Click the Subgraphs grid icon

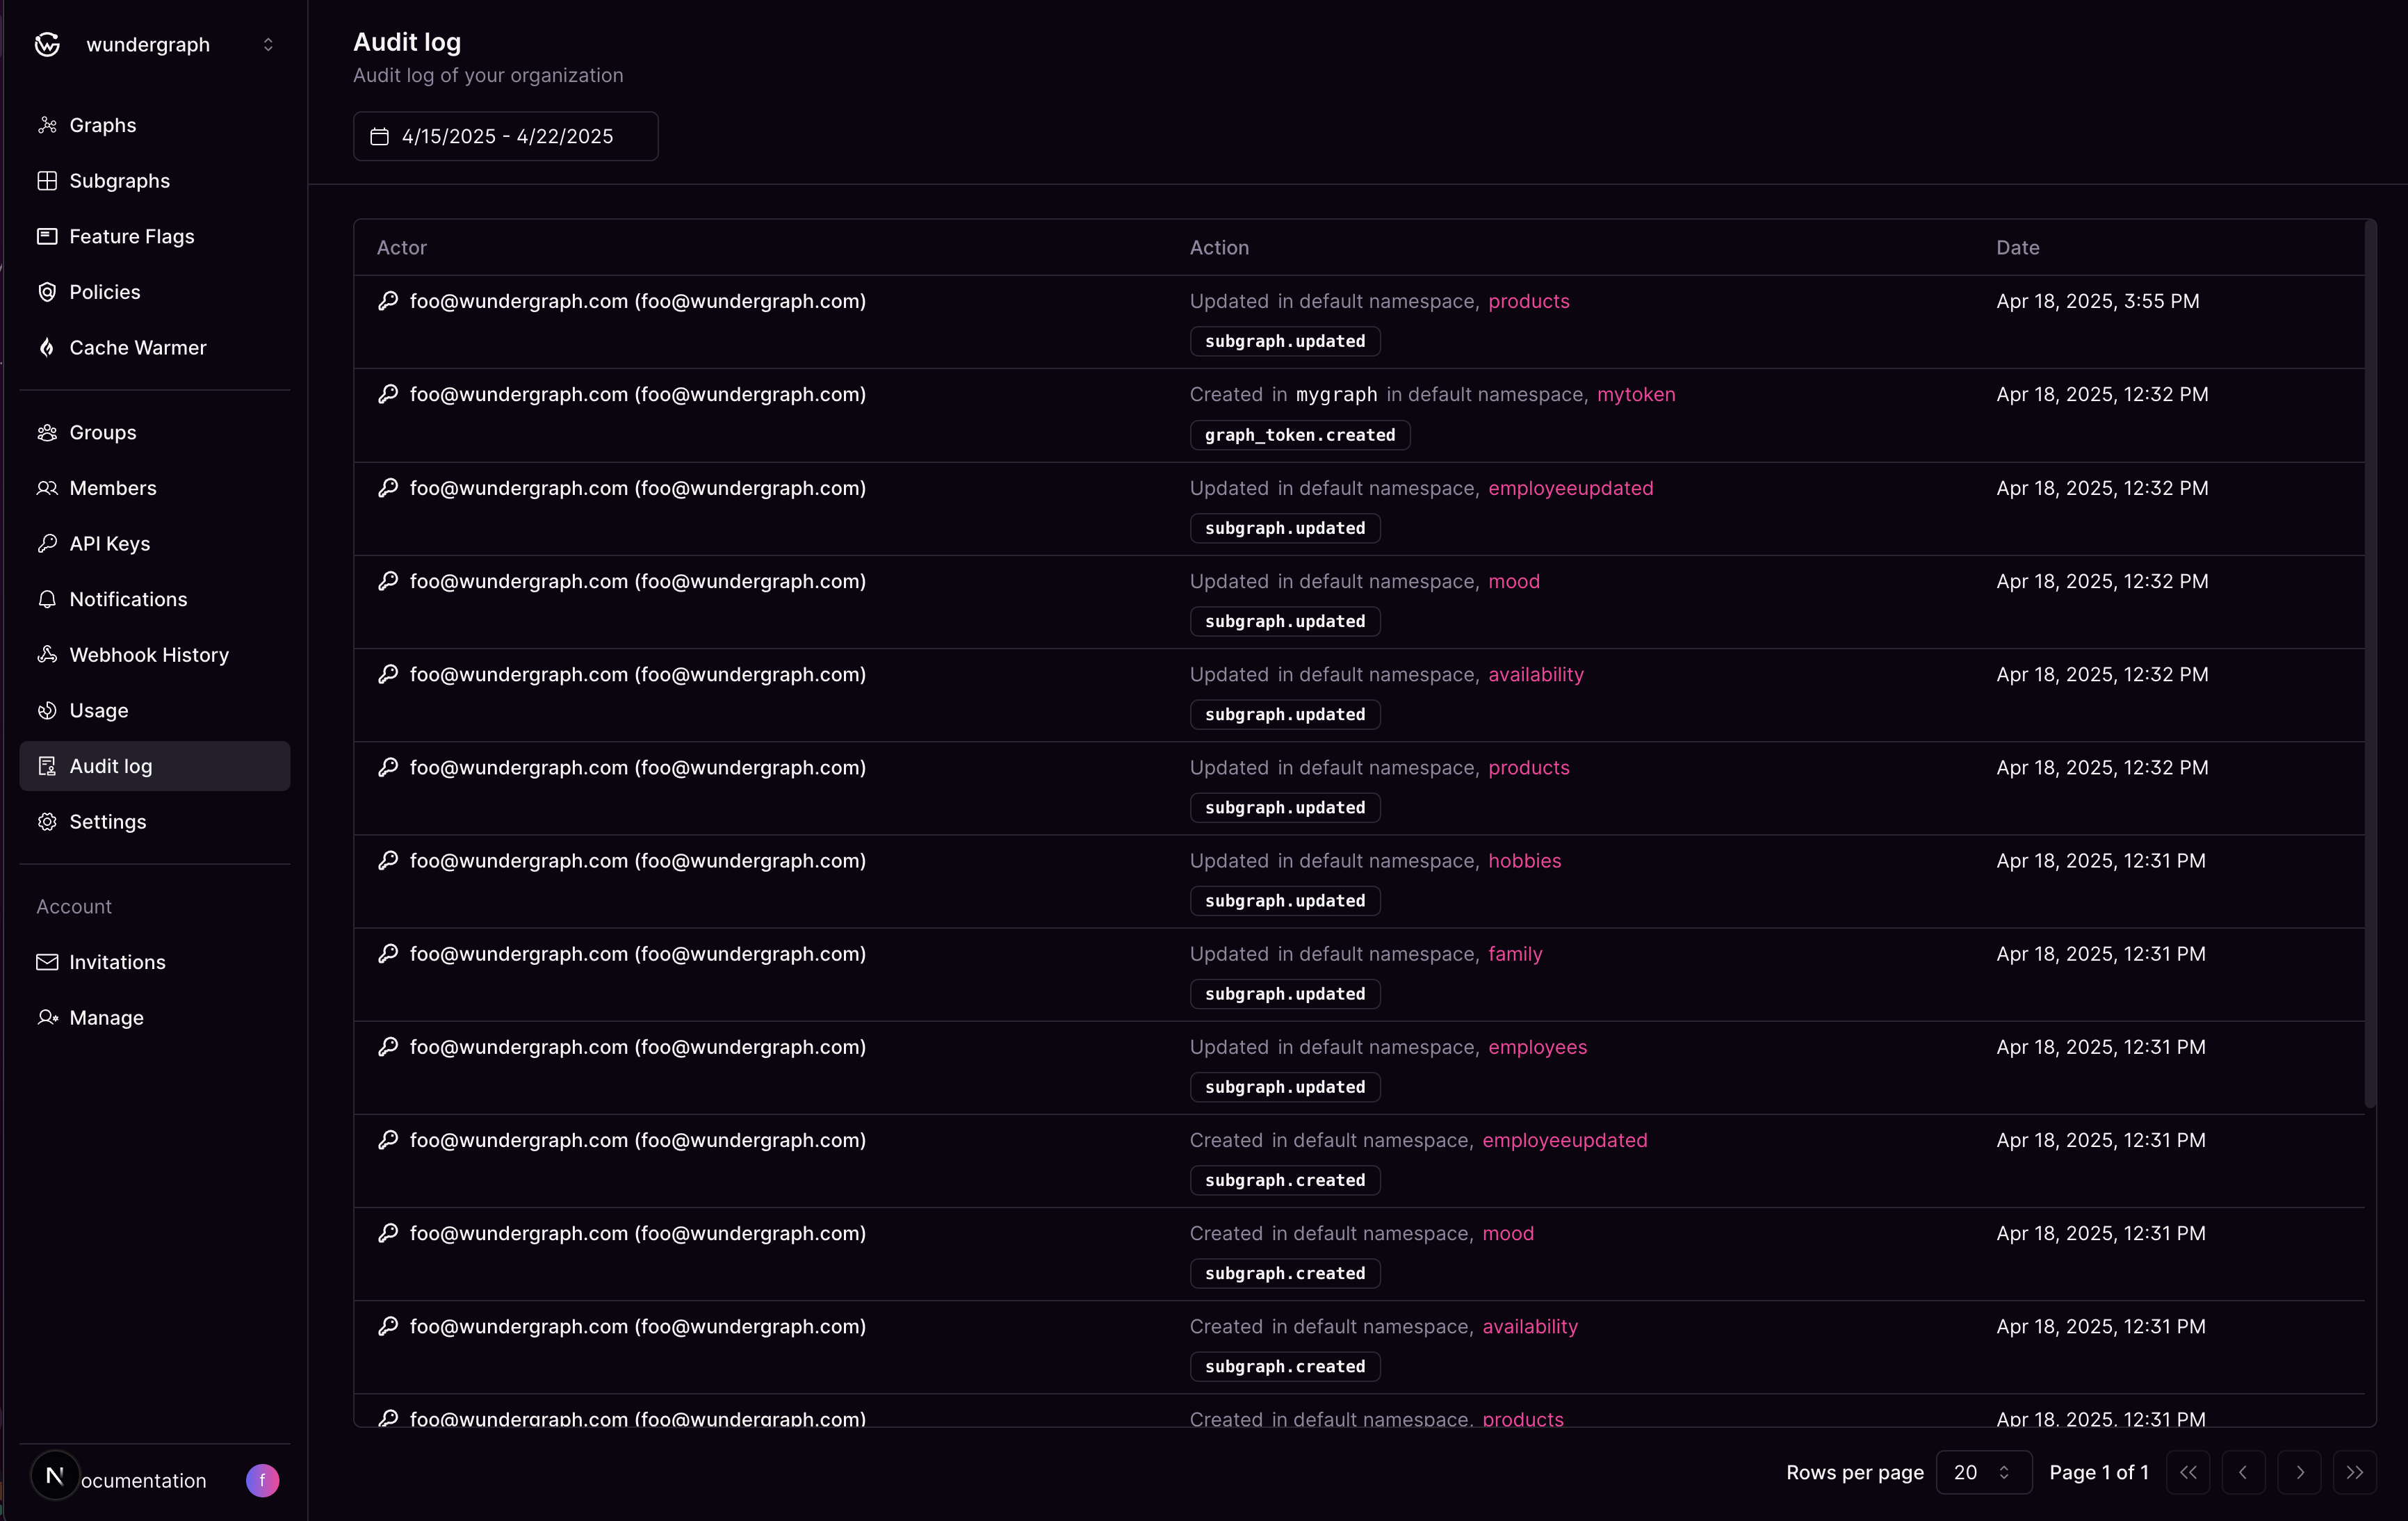coord(47,181)
